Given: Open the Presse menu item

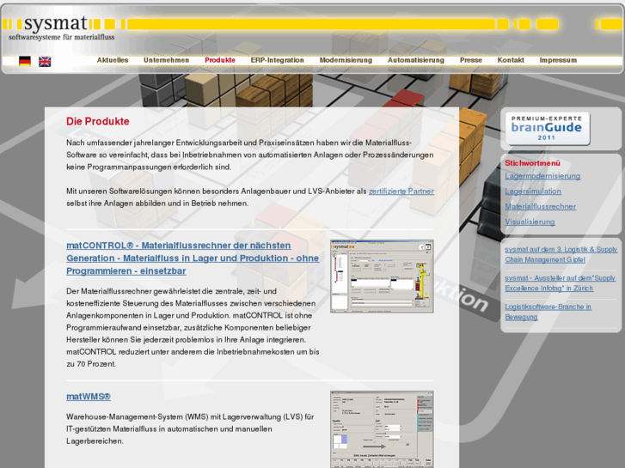Looking at the screenshot, I should point(471,60).
